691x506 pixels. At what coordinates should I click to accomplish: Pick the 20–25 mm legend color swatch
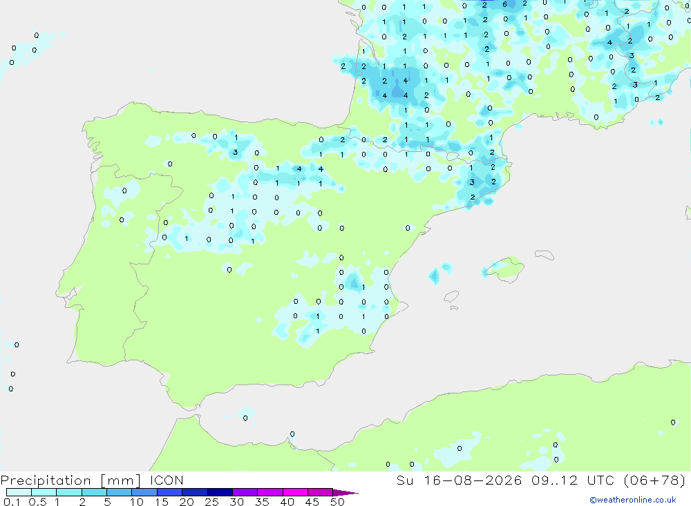pos(195,492)
